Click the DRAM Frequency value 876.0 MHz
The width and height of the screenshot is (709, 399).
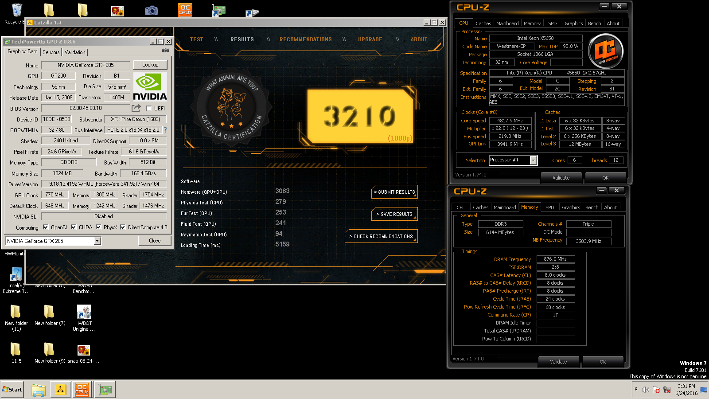[556, 259]
